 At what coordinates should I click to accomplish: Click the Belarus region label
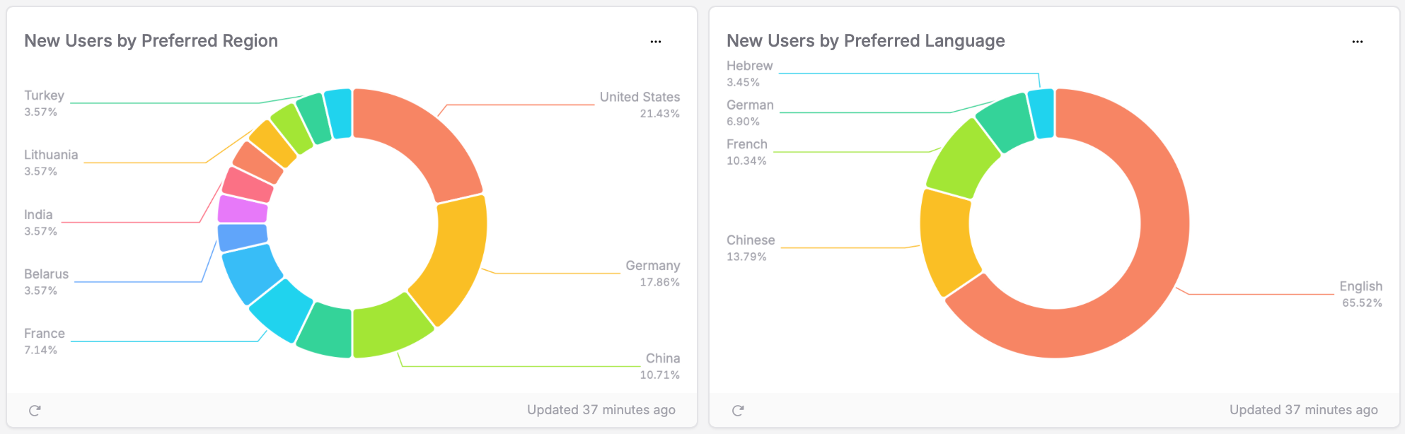point(46,274)
